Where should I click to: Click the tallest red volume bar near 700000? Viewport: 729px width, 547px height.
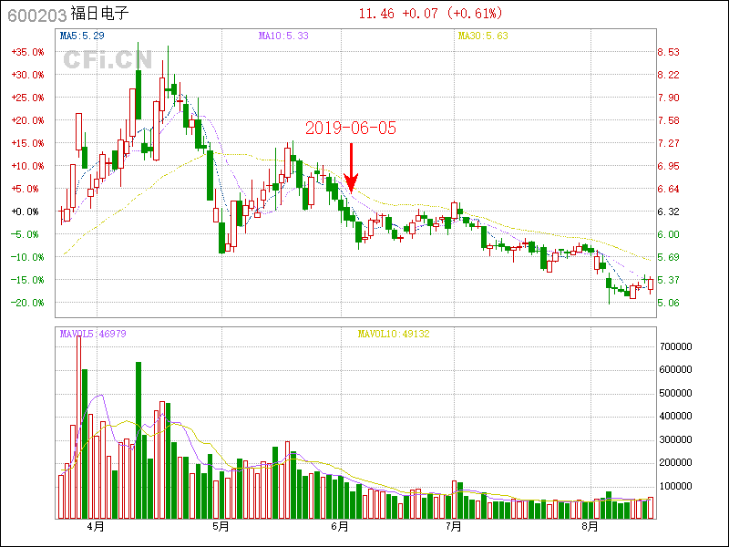(78, 427)
